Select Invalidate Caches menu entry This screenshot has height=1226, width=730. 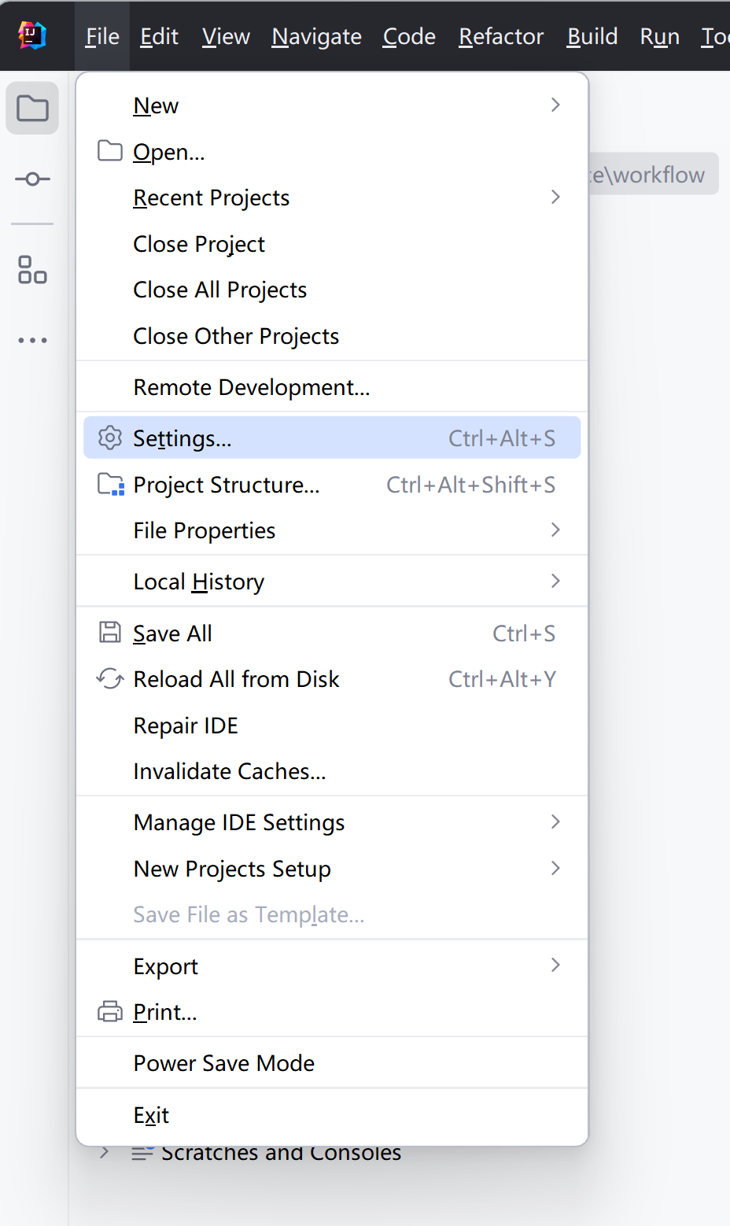pos(230,771)
